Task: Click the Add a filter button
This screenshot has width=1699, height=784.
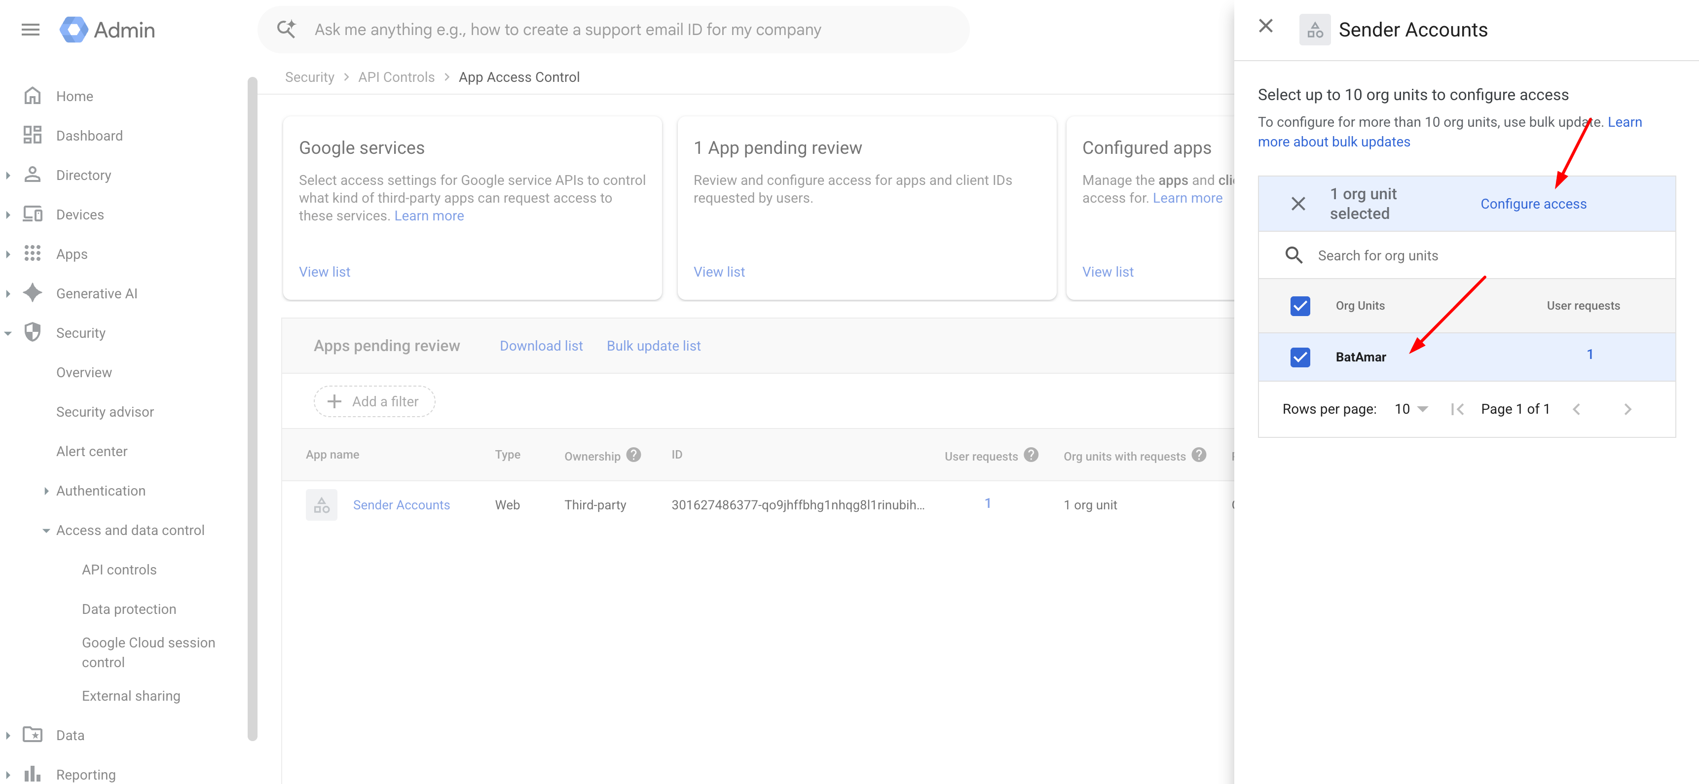Action: [374, 401]
